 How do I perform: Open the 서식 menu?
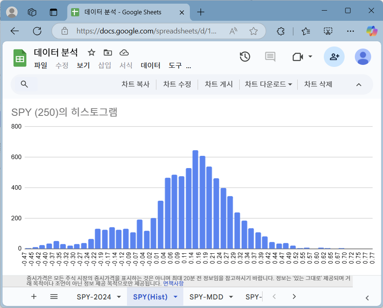pos(126,65)
